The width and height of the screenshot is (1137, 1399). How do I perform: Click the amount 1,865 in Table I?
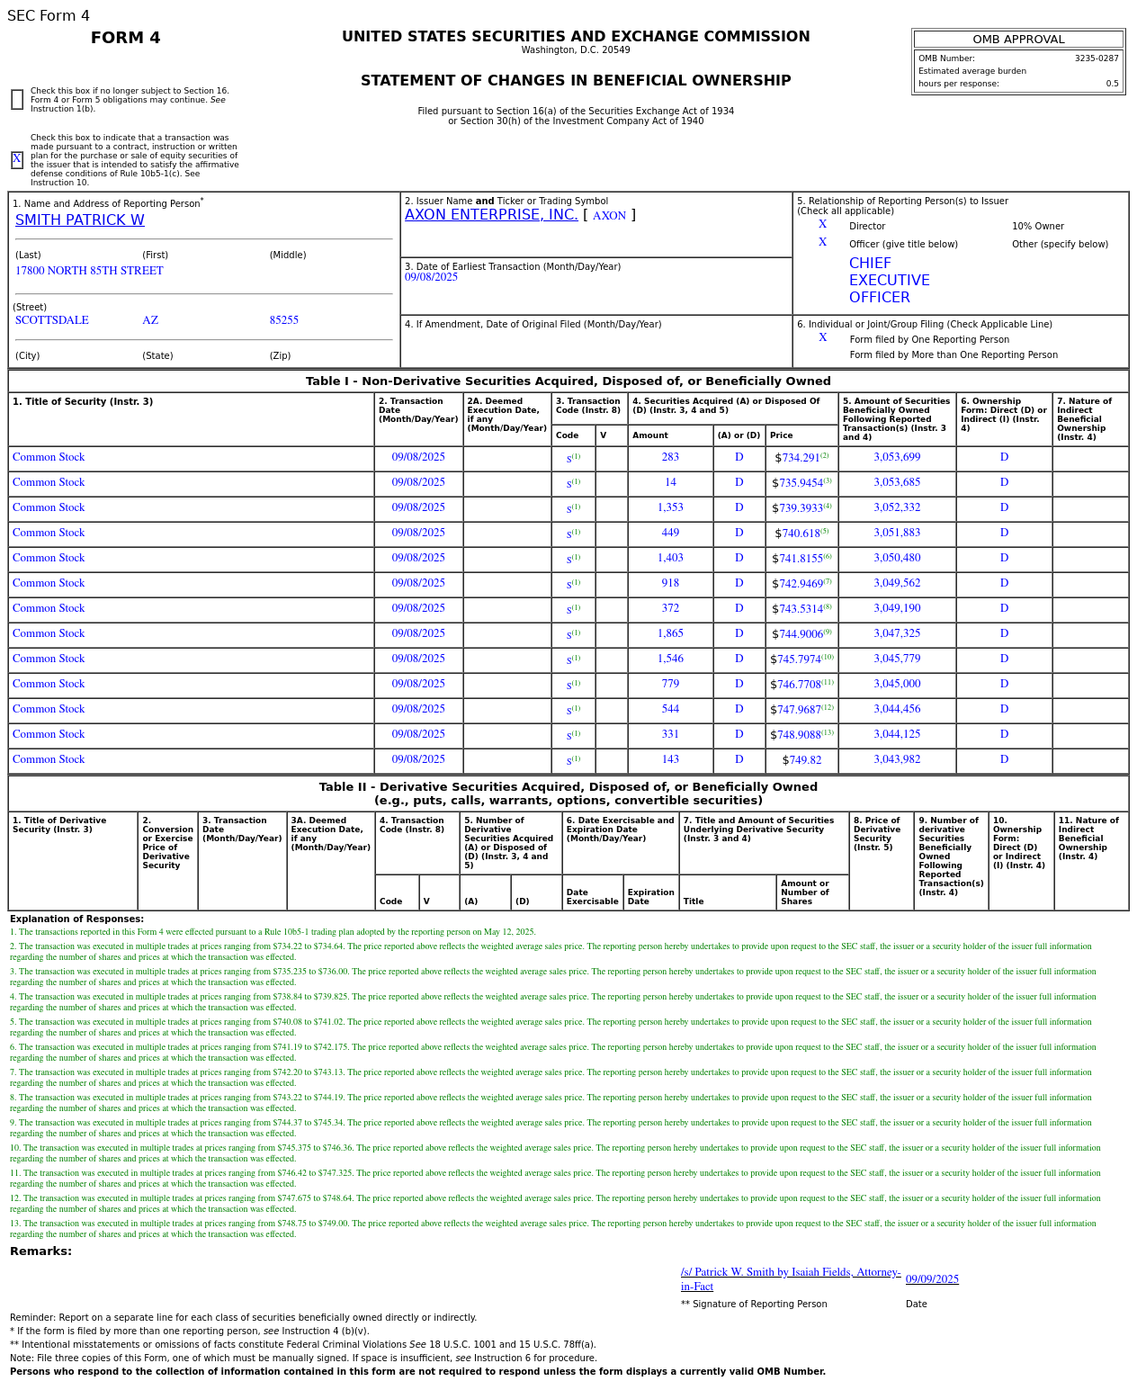click(x=670, y=633)
